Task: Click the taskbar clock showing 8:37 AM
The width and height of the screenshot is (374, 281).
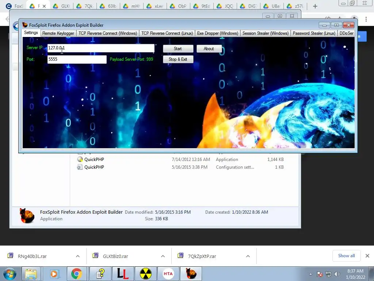Action: point(355,274)
